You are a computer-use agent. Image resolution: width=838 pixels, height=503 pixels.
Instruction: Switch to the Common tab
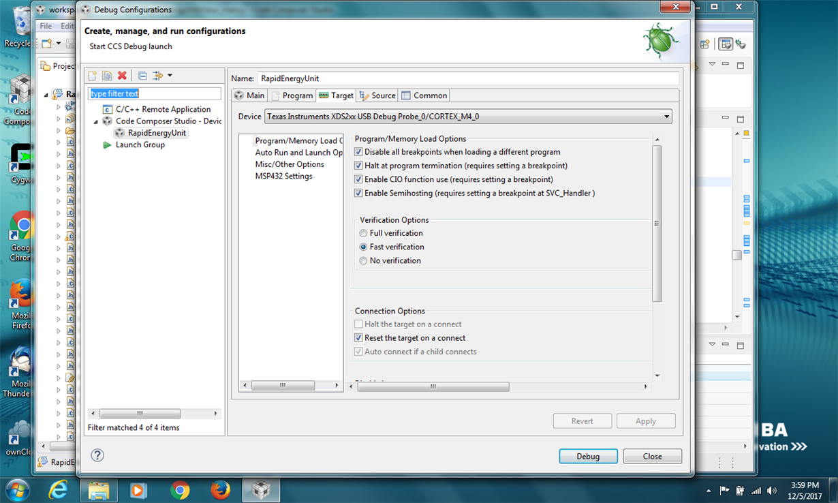tap(424, 95)
